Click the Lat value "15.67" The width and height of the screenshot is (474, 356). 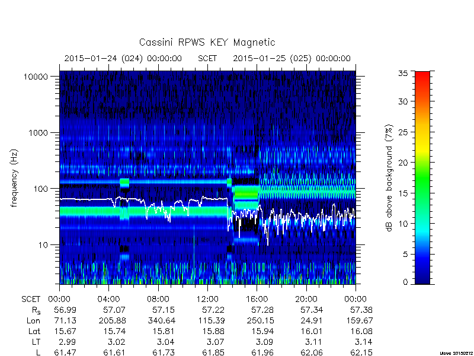(65, 332)
